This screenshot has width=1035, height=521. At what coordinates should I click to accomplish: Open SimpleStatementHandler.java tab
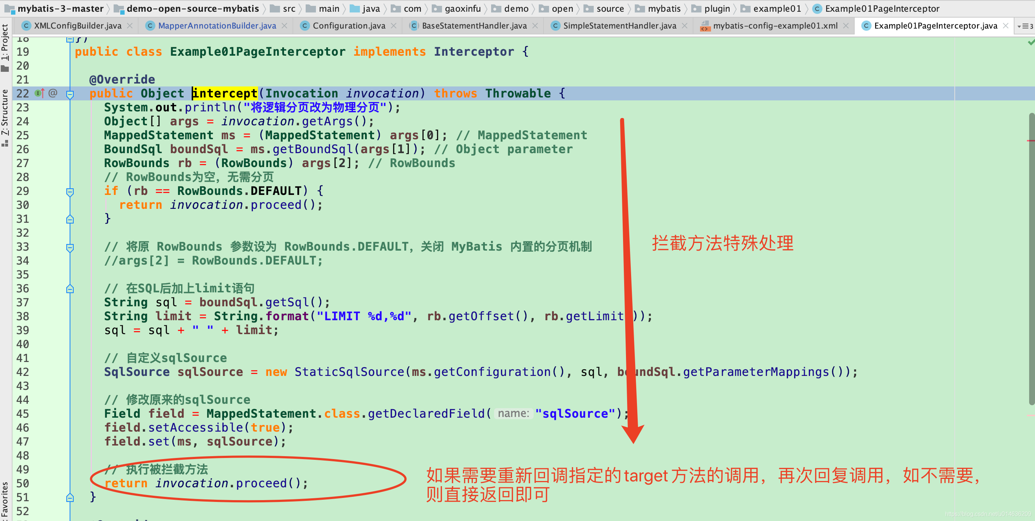619,26
